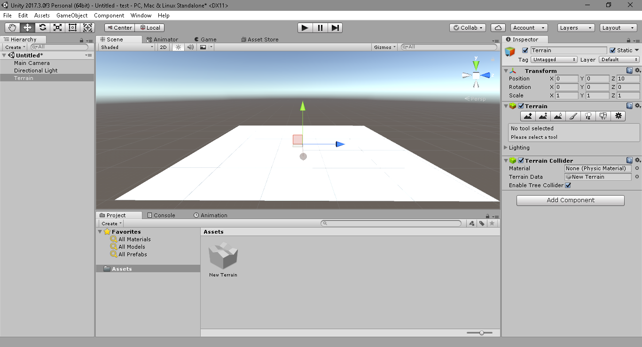Screen dimensions: 642x347
Task: Select the Paint Height terrain tool
Action: coord(543,116)
